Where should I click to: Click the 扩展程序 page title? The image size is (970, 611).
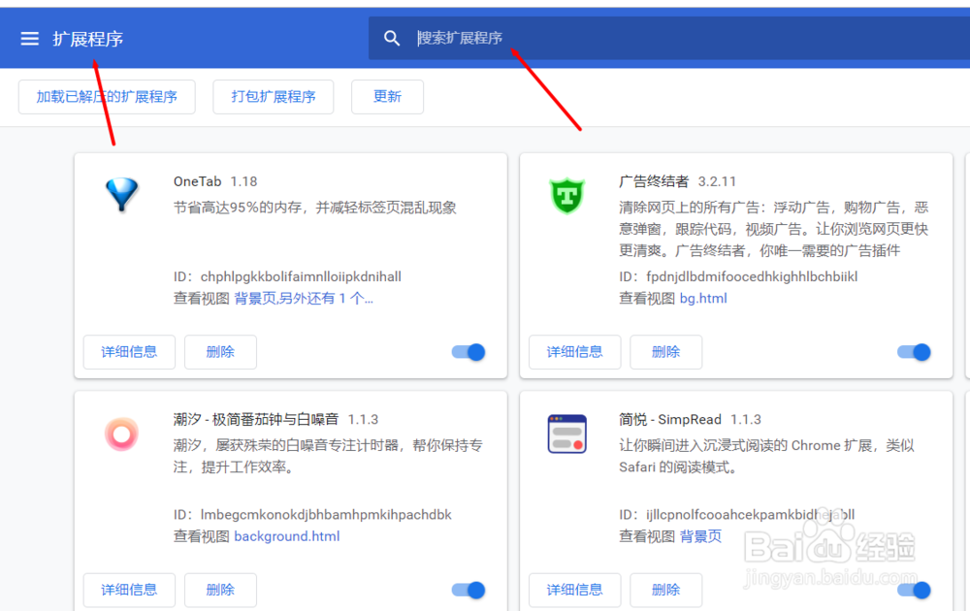click(88, 39)
